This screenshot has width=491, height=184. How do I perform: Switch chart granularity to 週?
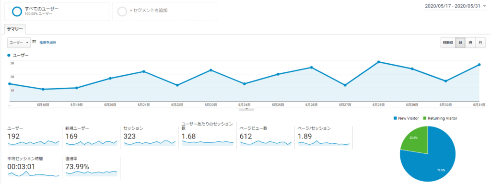tap(470, 43)
